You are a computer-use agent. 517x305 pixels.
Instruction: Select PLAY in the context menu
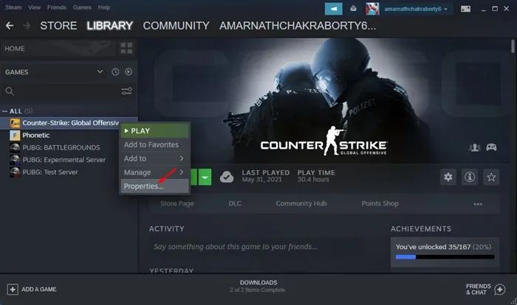point(154,131)
